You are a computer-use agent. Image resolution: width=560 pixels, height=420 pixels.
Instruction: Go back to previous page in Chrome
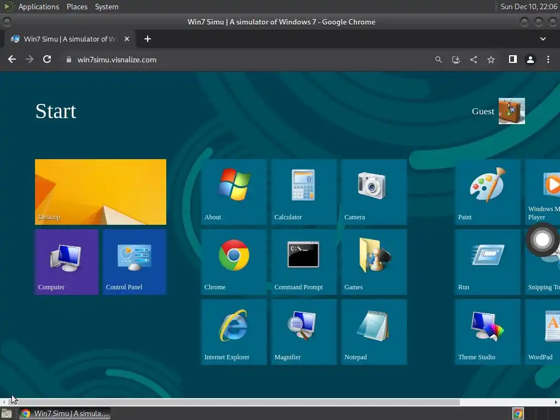(x=12, y=59)
